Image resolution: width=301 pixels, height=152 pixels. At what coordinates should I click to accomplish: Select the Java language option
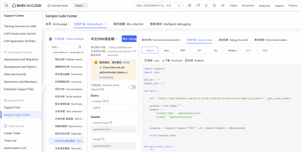[x=166, y=50]
